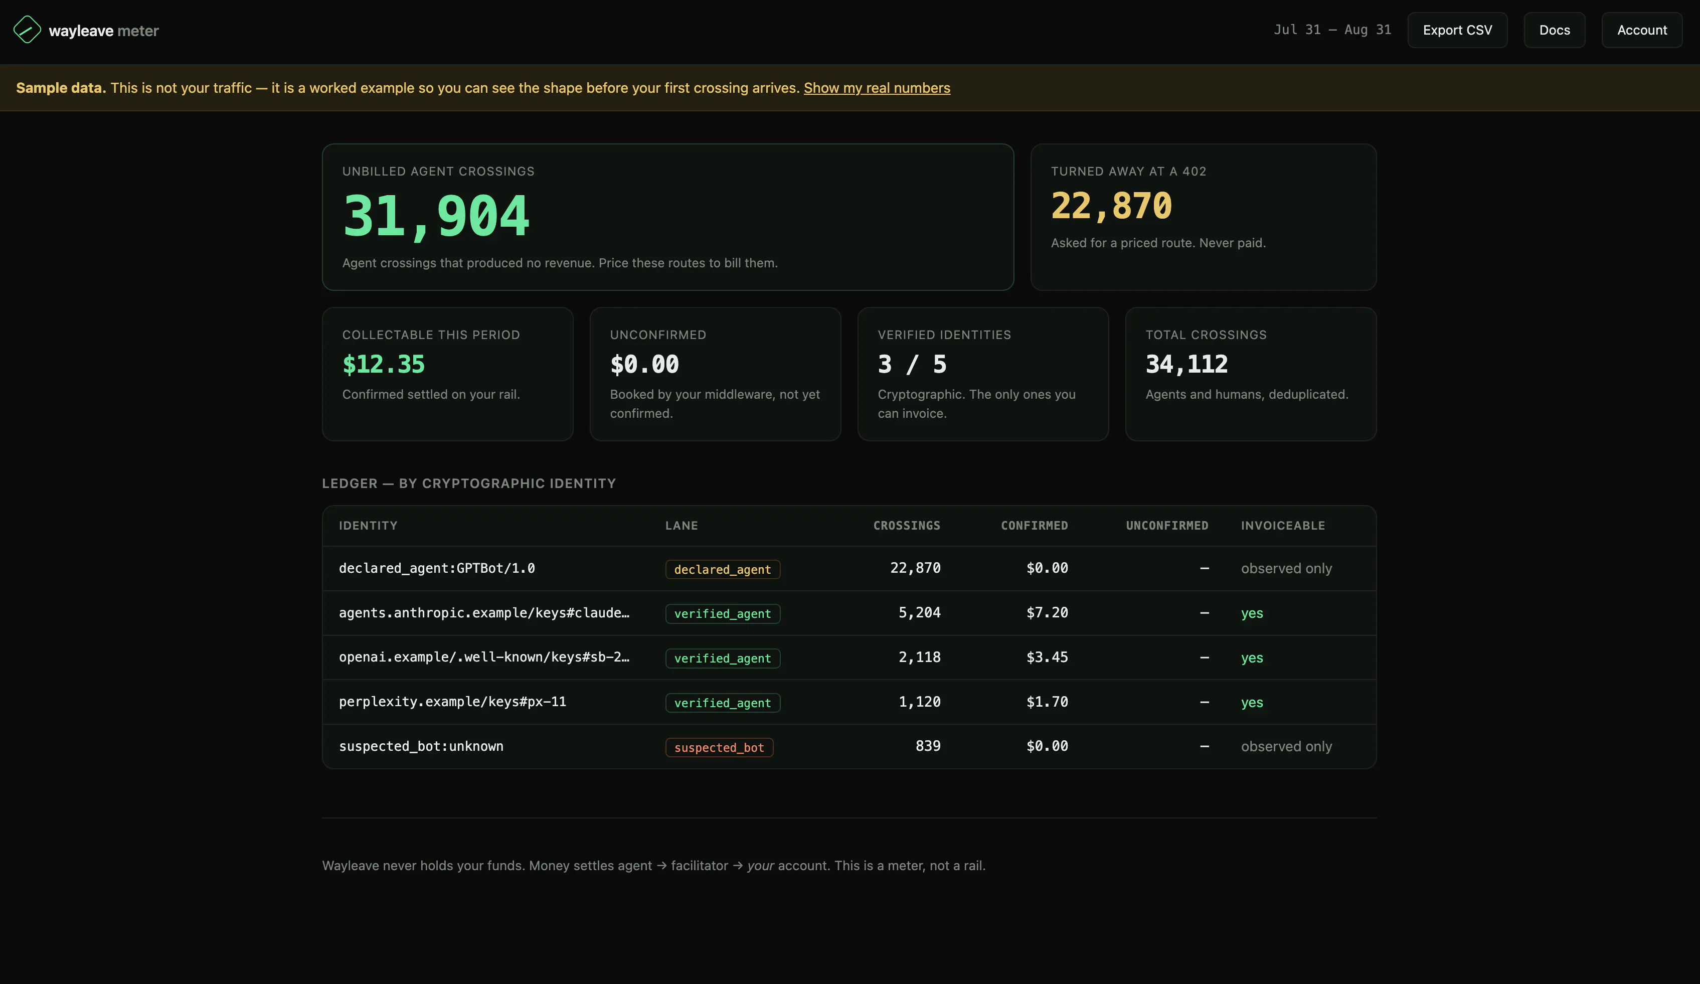Image resolution: width=1700 pixels, height=984 pixels.
Task: Click the CROSSINGS column header
Action: [907, 526]
